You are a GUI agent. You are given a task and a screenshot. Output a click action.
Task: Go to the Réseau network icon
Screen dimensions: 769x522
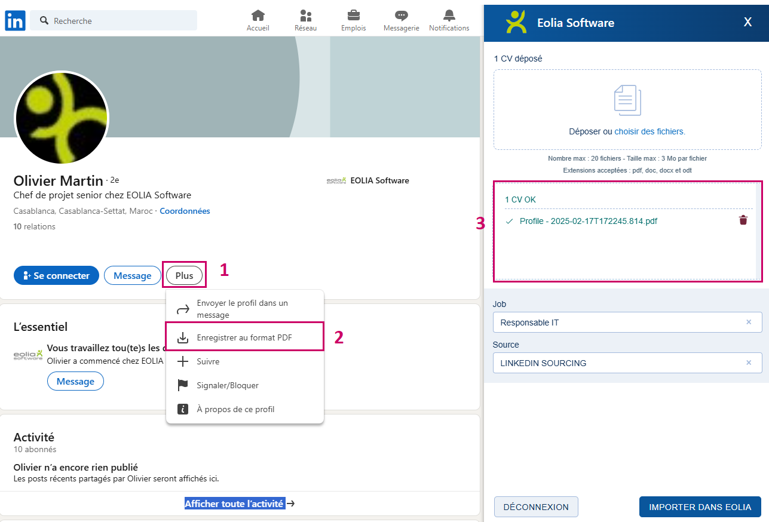pos(305,16)
